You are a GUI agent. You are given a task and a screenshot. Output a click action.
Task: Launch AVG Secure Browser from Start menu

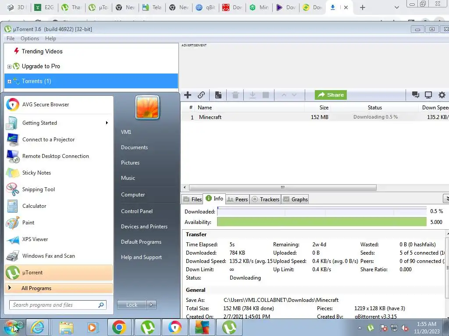59,105
